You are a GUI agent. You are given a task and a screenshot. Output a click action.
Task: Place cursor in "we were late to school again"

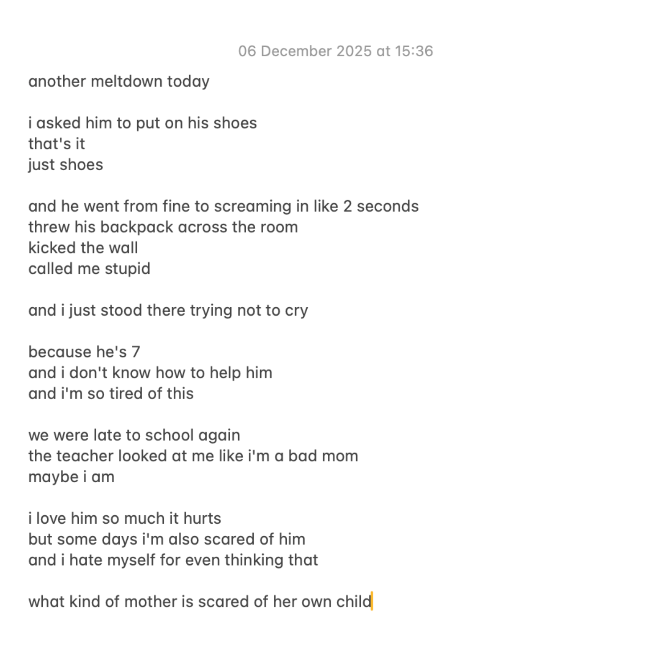134,435
